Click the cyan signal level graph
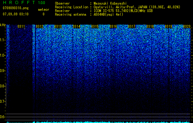 pos(98,122)
